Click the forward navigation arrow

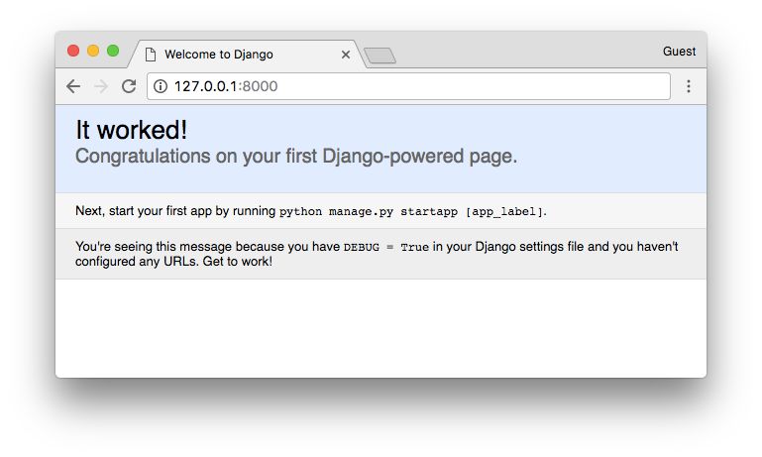point(101,86)
